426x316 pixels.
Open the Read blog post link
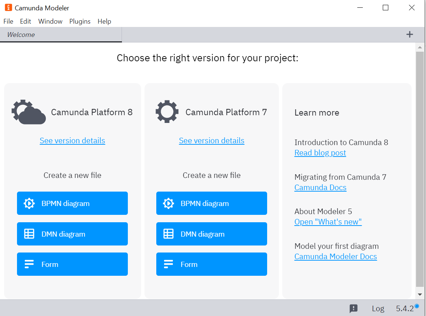pyautogui.click(x=320, y=152)
